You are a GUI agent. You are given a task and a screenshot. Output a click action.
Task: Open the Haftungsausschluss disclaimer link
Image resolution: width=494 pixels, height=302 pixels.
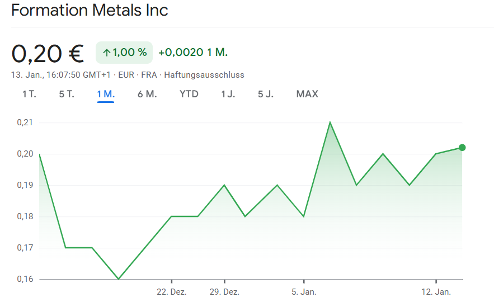click(x=204, y=75)
